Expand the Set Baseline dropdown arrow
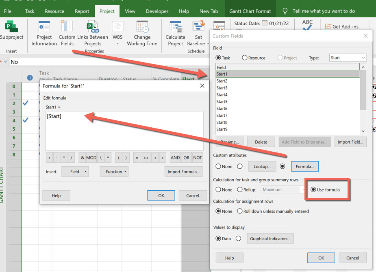The width and height of the screenshot is (376, 272). pyautogui.click(x=208, y=44)
